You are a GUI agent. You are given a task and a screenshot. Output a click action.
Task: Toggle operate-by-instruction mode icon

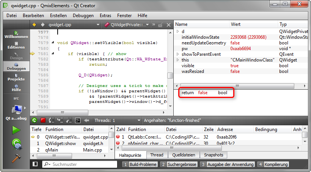coord(77,120)
